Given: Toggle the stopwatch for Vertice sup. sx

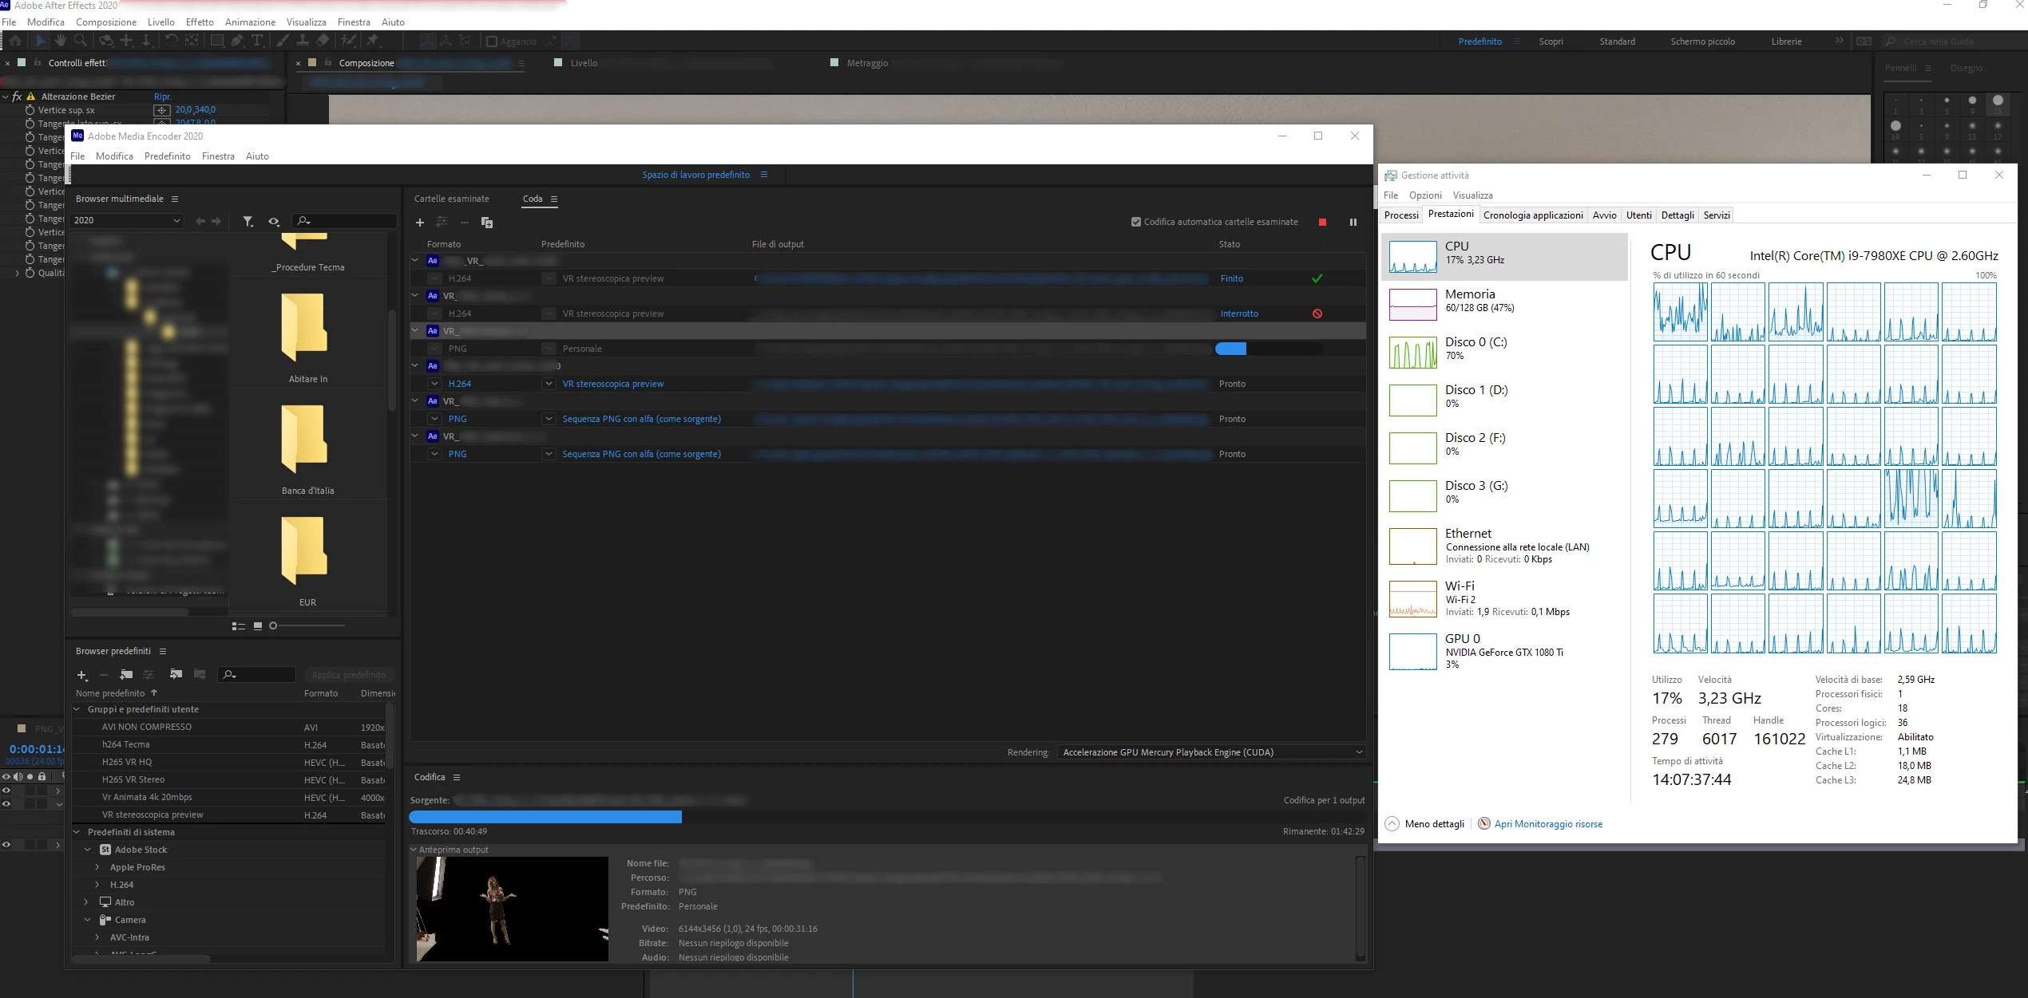Looking at the screenshot, I should (30, 110).
